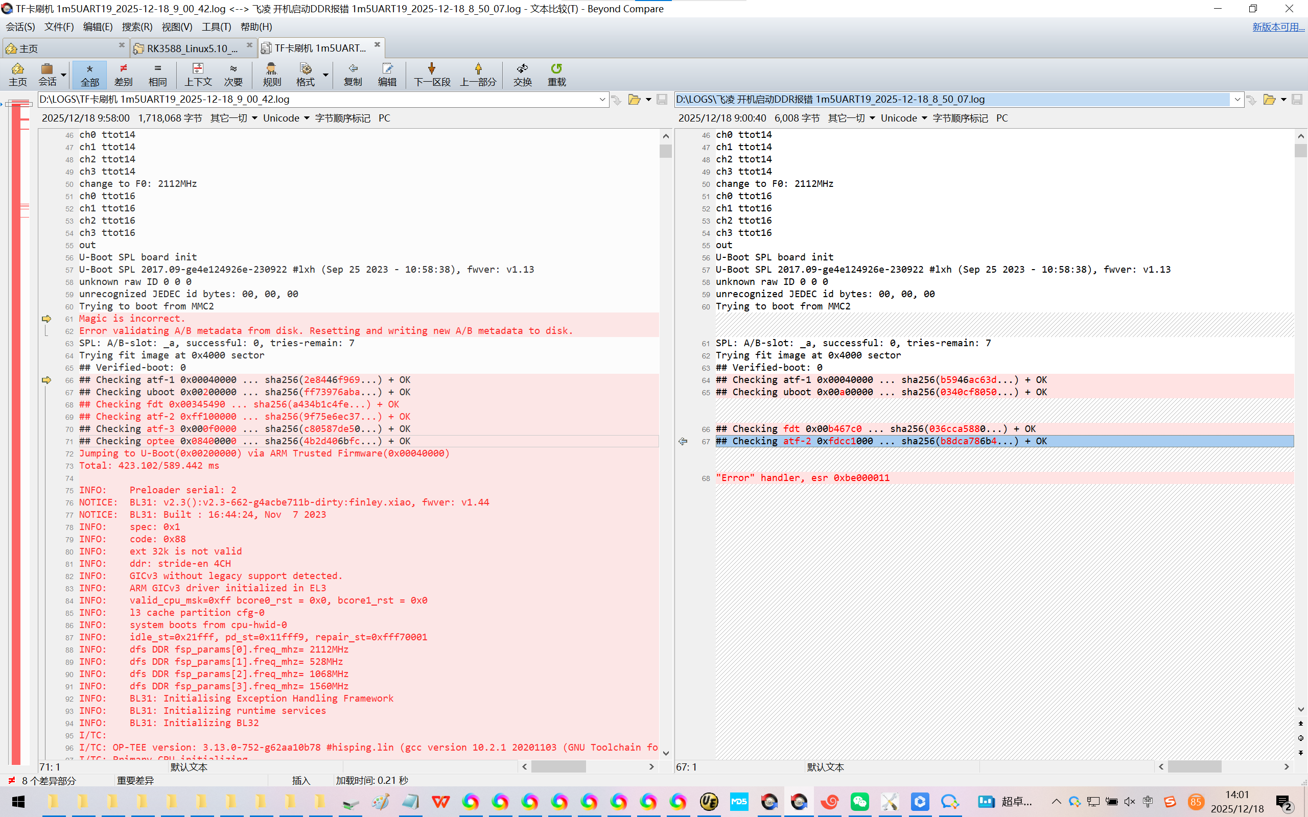1308x817 pixels.
Task: Click the left pane open file folder button
Action: tap(634, 100)
